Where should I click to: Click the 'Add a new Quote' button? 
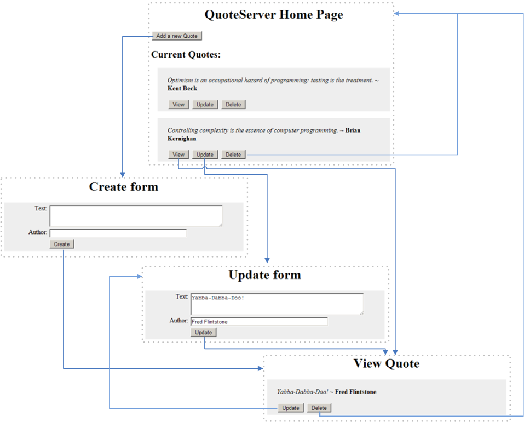pos(177,36)
